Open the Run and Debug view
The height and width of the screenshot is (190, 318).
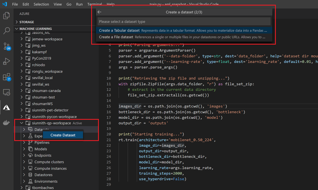click(6, 61)
